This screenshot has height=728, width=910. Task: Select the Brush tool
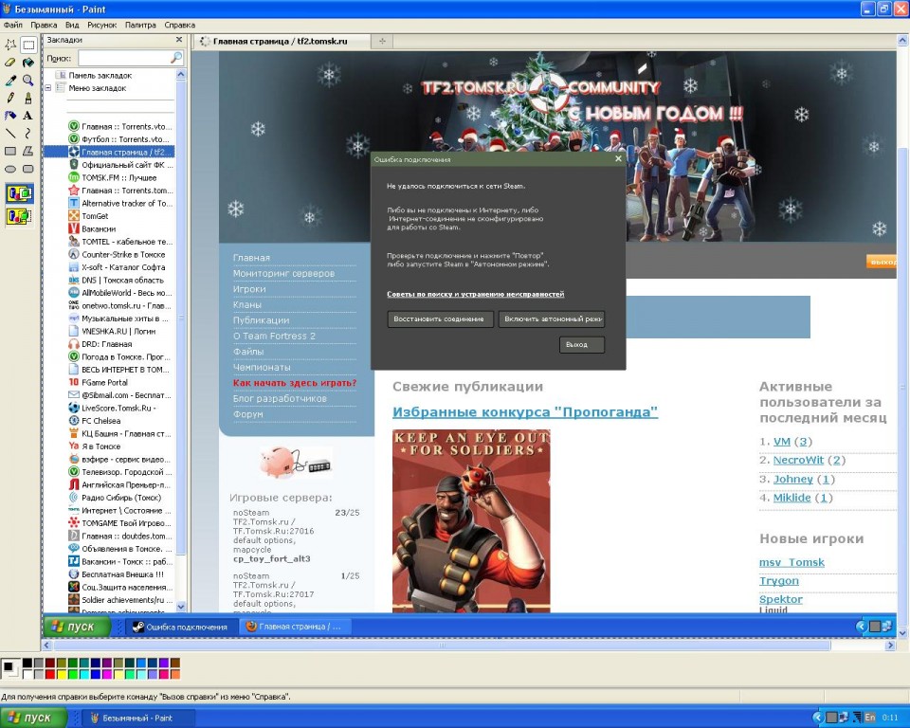coord(27,98)
